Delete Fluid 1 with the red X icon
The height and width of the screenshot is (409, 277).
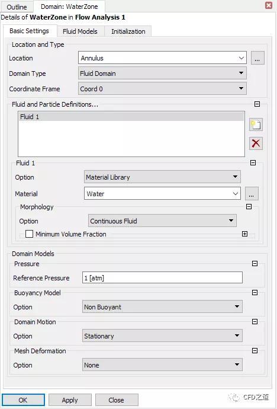point(256,143)
